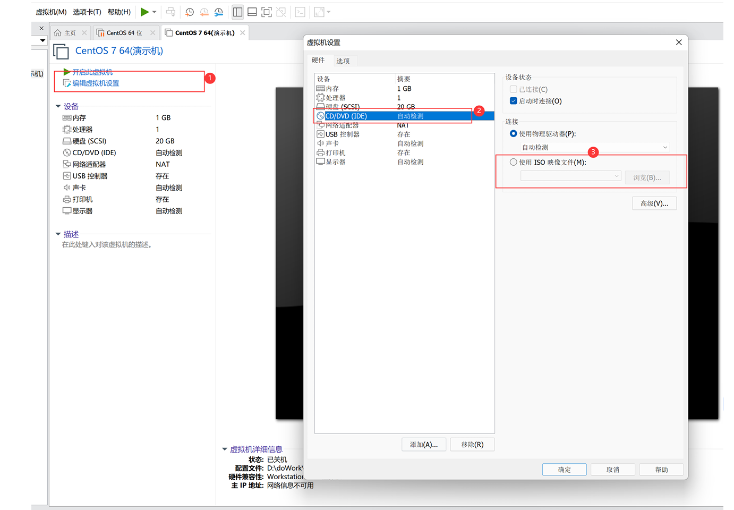The height and width of the screenshot is (510, 734).
Task: Click the snapshot manager wrench icon
Action: click(219, 12)
